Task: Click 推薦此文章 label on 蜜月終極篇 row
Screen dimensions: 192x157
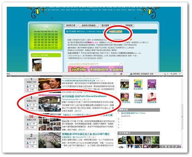Action: [31, 101]
